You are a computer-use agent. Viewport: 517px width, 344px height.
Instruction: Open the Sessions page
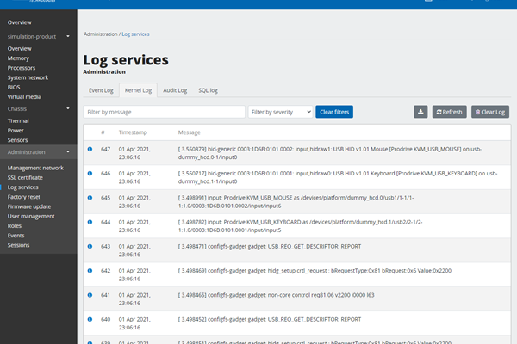(x=18, y=245)
